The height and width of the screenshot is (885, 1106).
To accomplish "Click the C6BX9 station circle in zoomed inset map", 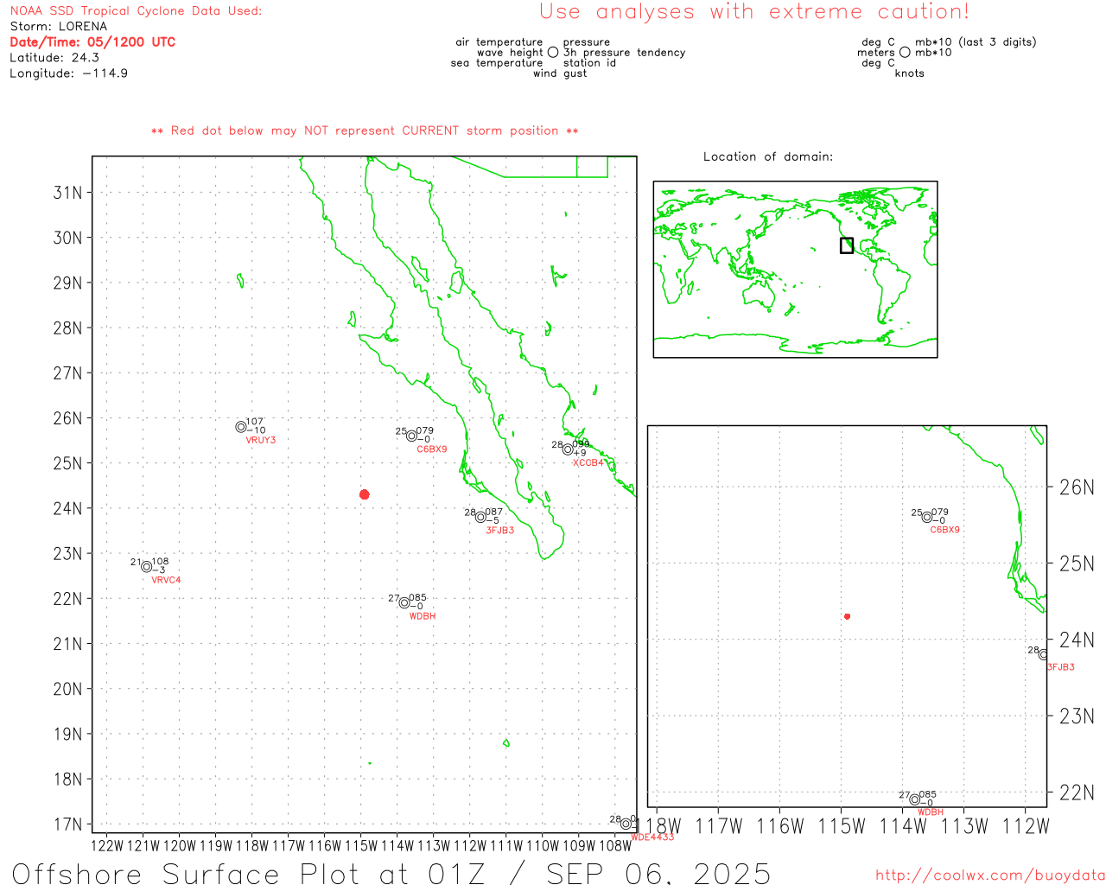I will 927,517.
